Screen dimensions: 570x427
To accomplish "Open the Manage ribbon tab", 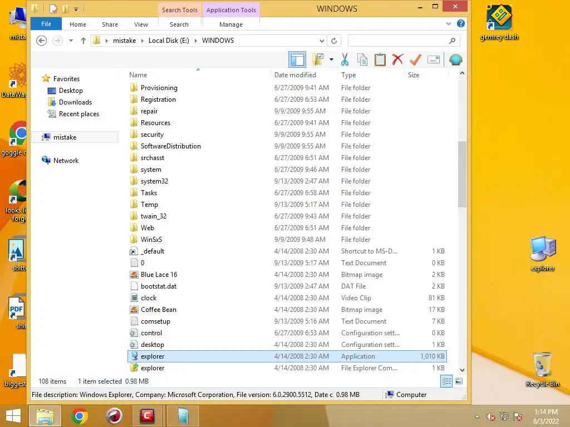I will coord(231,24).
